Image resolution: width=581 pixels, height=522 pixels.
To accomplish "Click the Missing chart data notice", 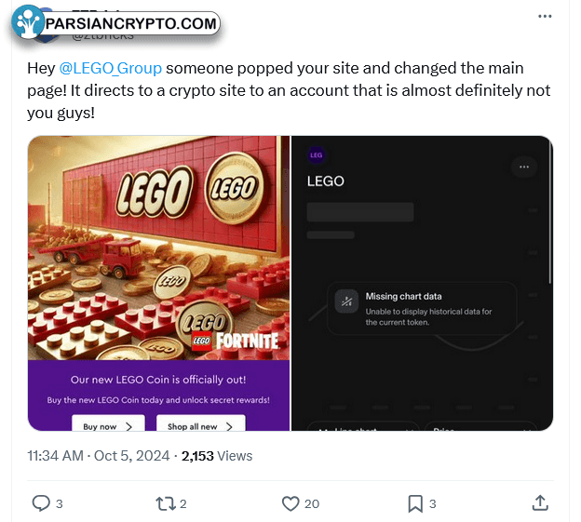I will 422,309.
